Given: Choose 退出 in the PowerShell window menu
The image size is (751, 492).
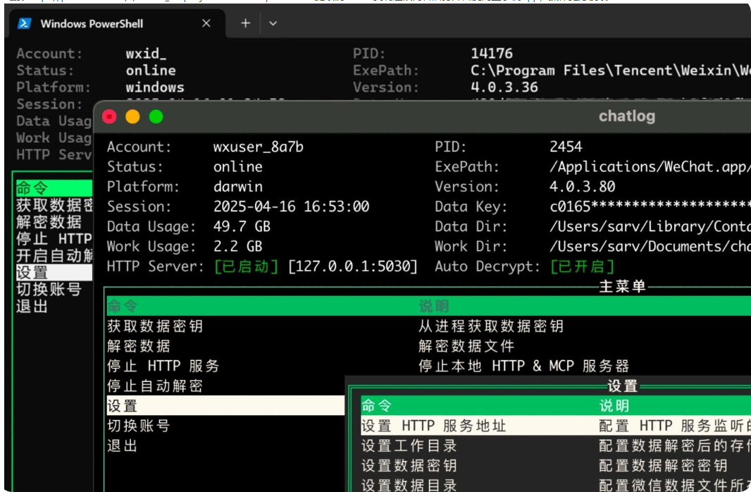Looking at the screenshot, I should point(32,306).
